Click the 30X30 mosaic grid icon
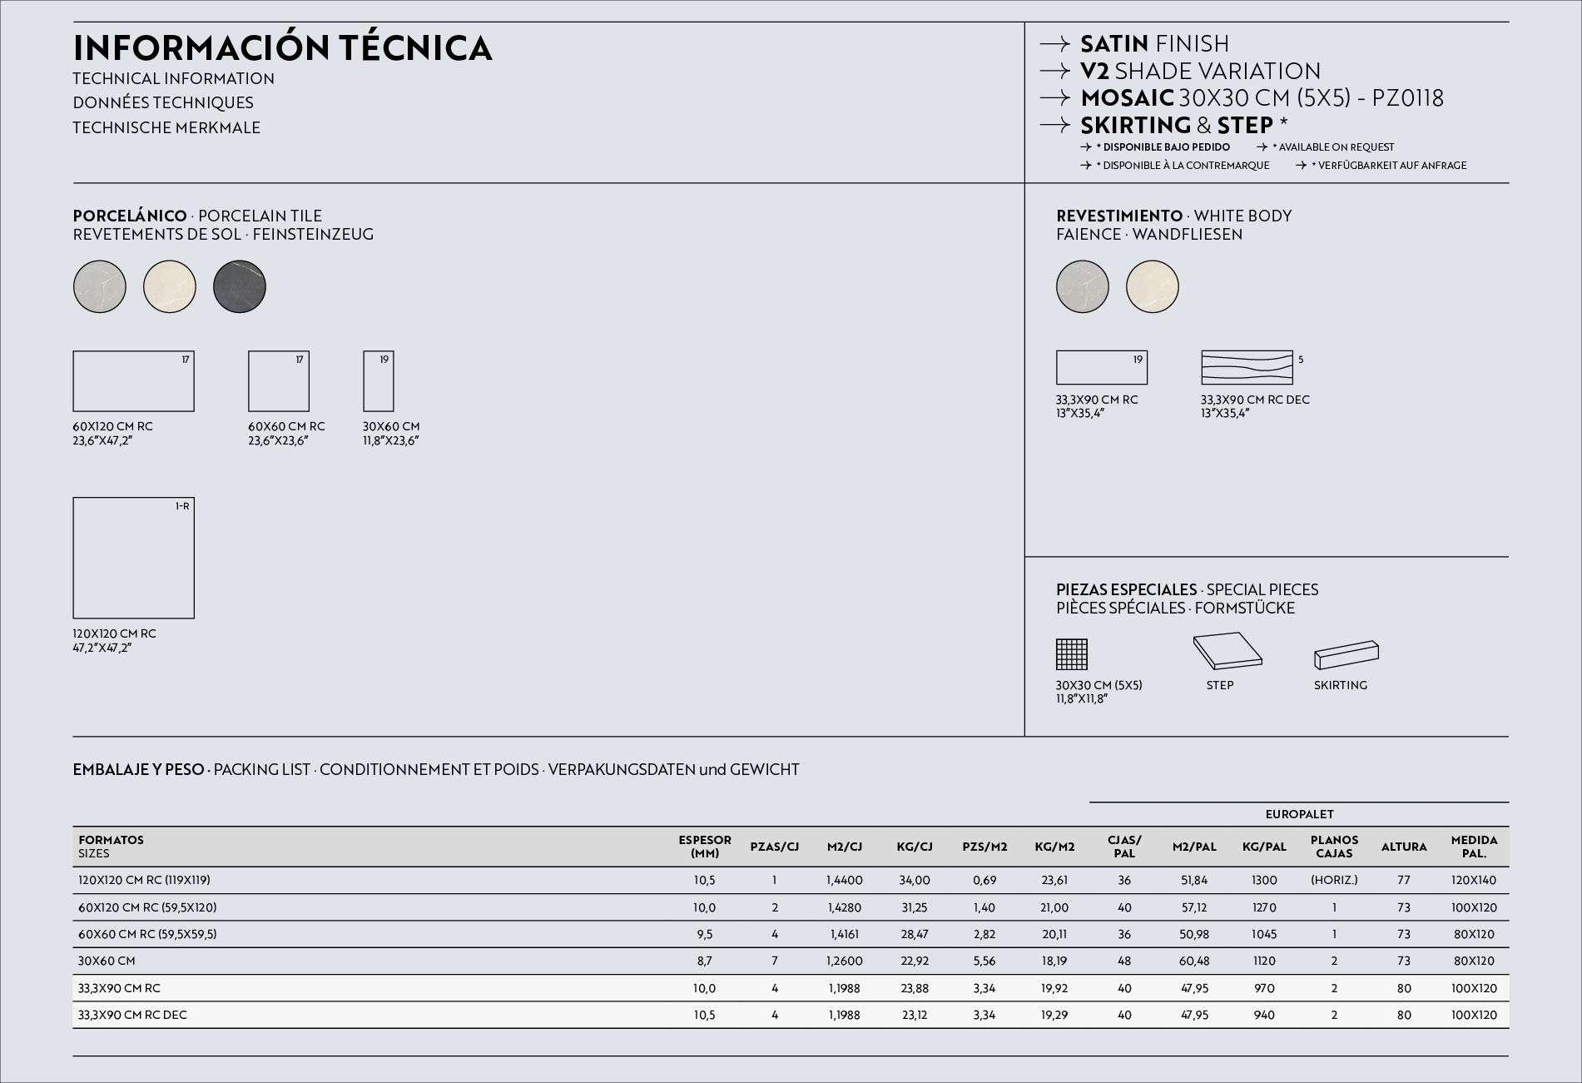 [x=1072, y=653]
